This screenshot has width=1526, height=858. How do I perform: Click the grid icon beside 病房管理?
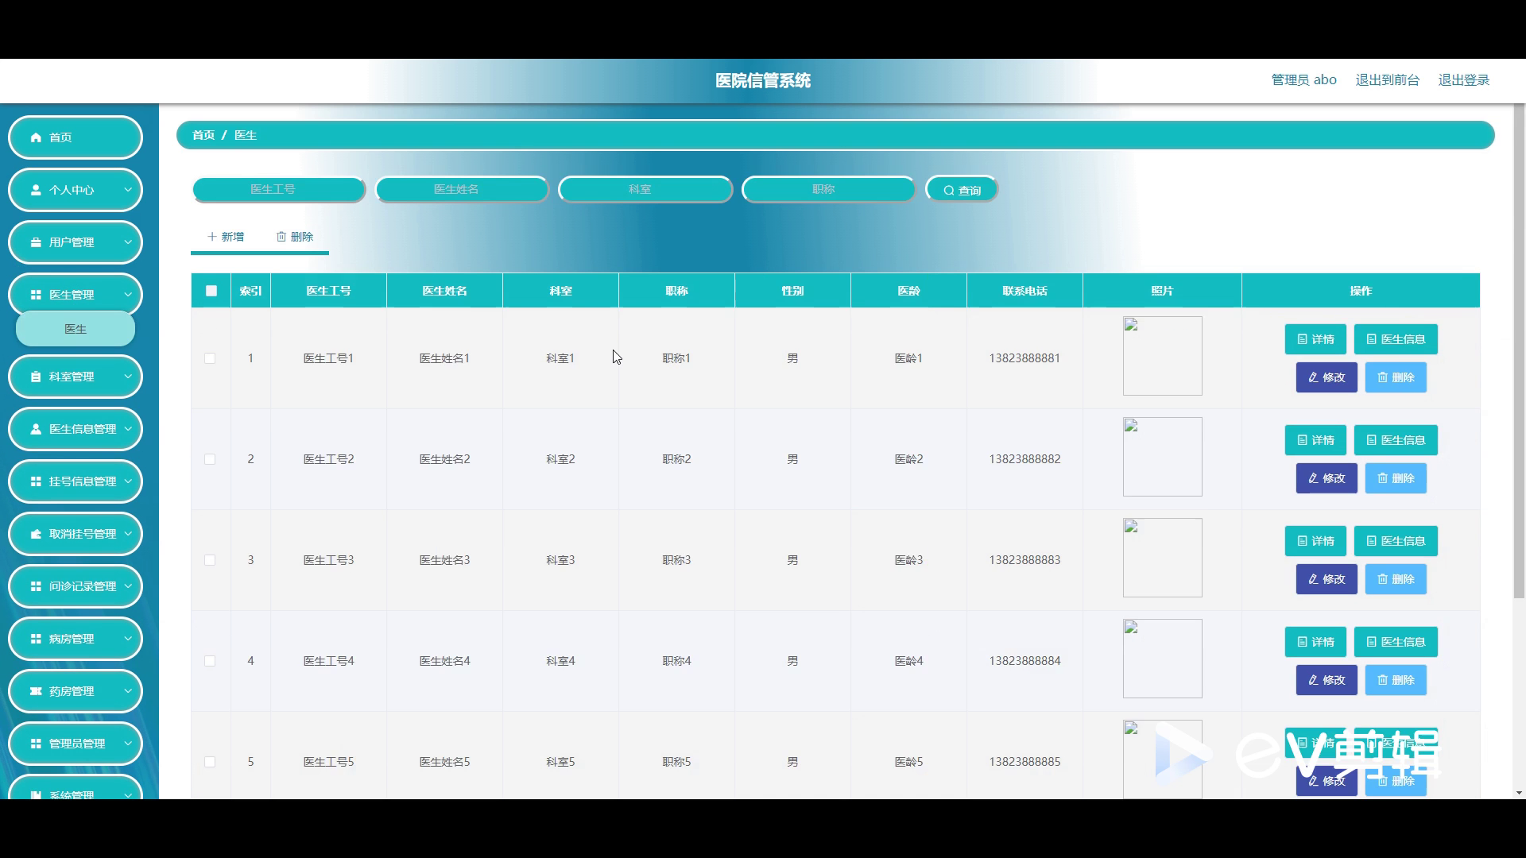click(x=36, y=639)
